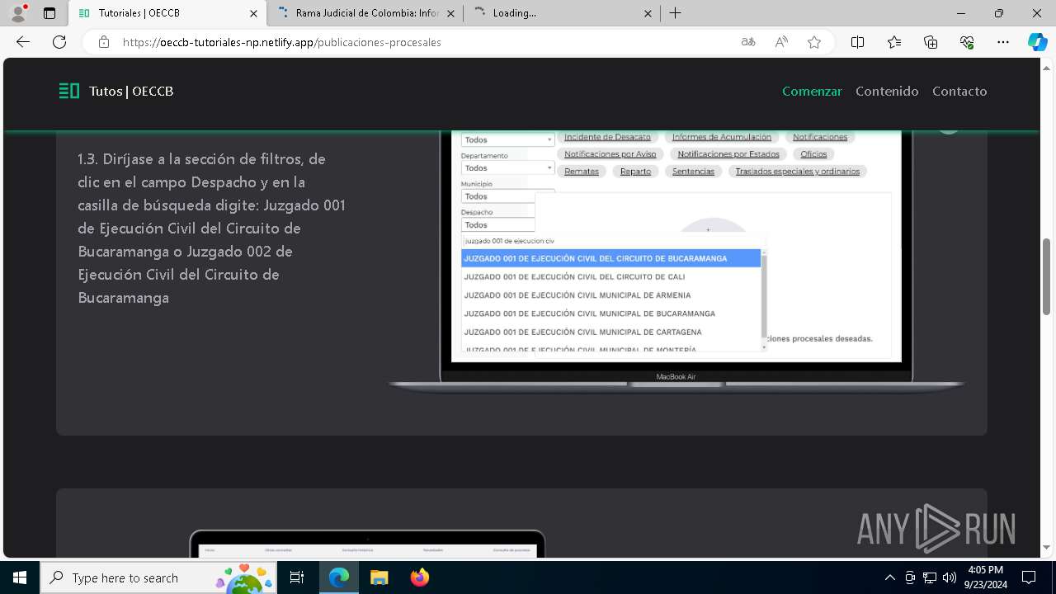
Task: Open the Windows Start menu
Action: pyautogui.click(x=20, y=577)
